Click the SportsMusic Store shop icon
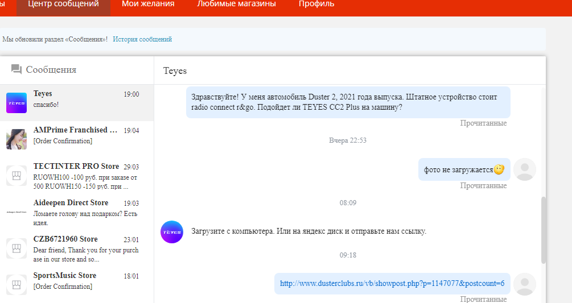 [x=17, y=285]
